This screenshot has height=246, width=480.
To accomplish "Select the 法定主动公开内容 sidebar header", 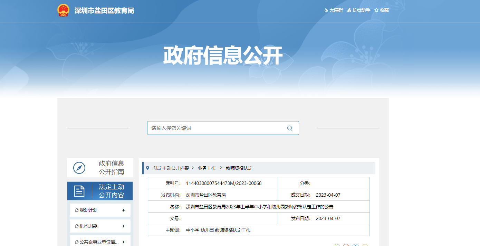I will [x=111, y=191].
